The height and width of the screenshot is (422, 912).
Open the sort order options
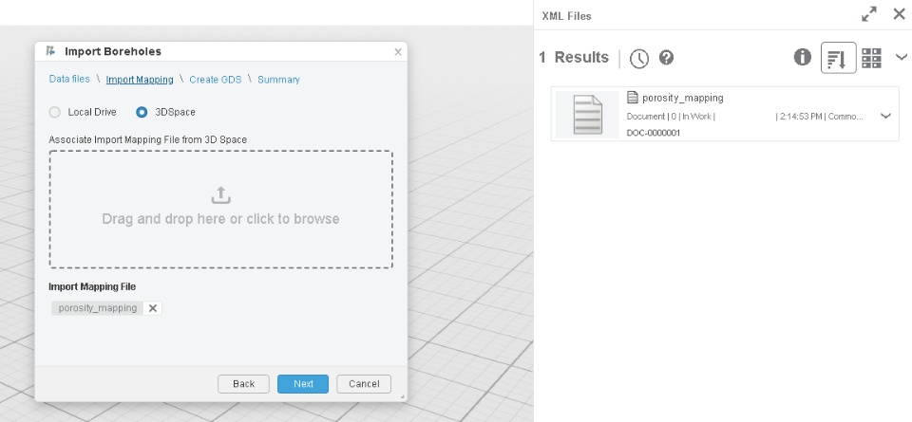(838, 58)
